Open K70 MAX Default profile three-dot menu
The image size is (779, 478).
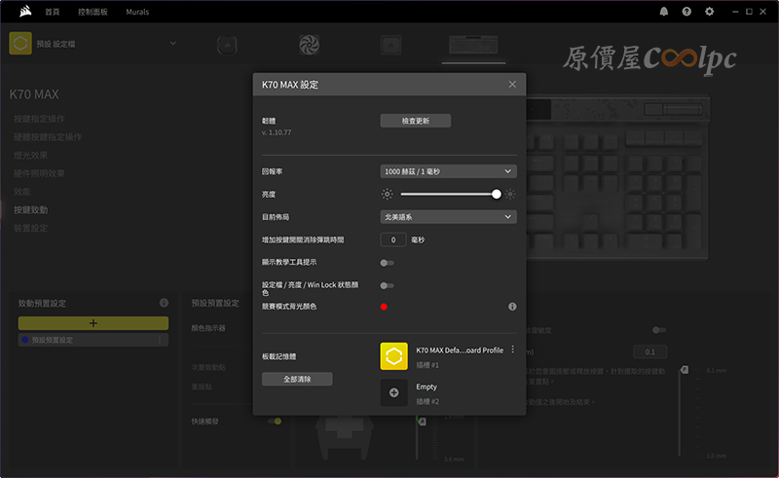coord(513,349)
